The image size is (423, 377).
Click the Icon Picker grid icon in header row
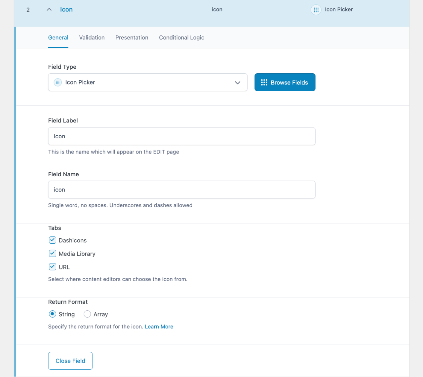click(x=316, y=10)
